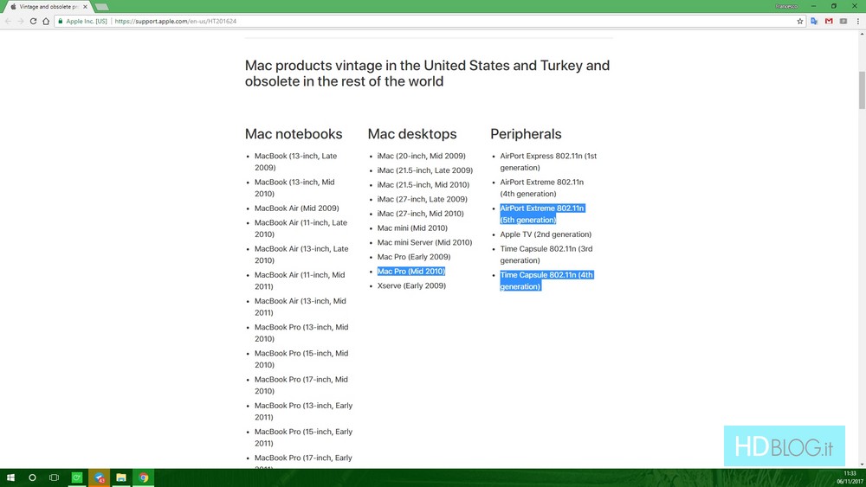Click 'MacBook Air (13-inch, Late 2010)' item
Image resolution: width=866 pixels, height=487 pixels.
[301, 254]
